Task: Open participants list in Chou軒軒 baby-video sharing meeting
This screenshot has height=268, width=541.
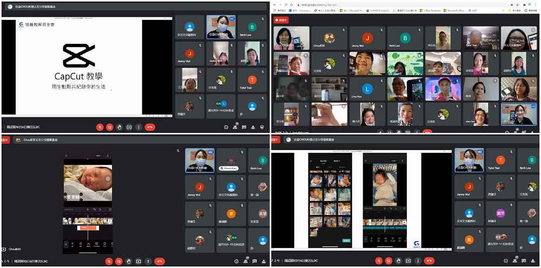Action: click(x=246, y=262)
